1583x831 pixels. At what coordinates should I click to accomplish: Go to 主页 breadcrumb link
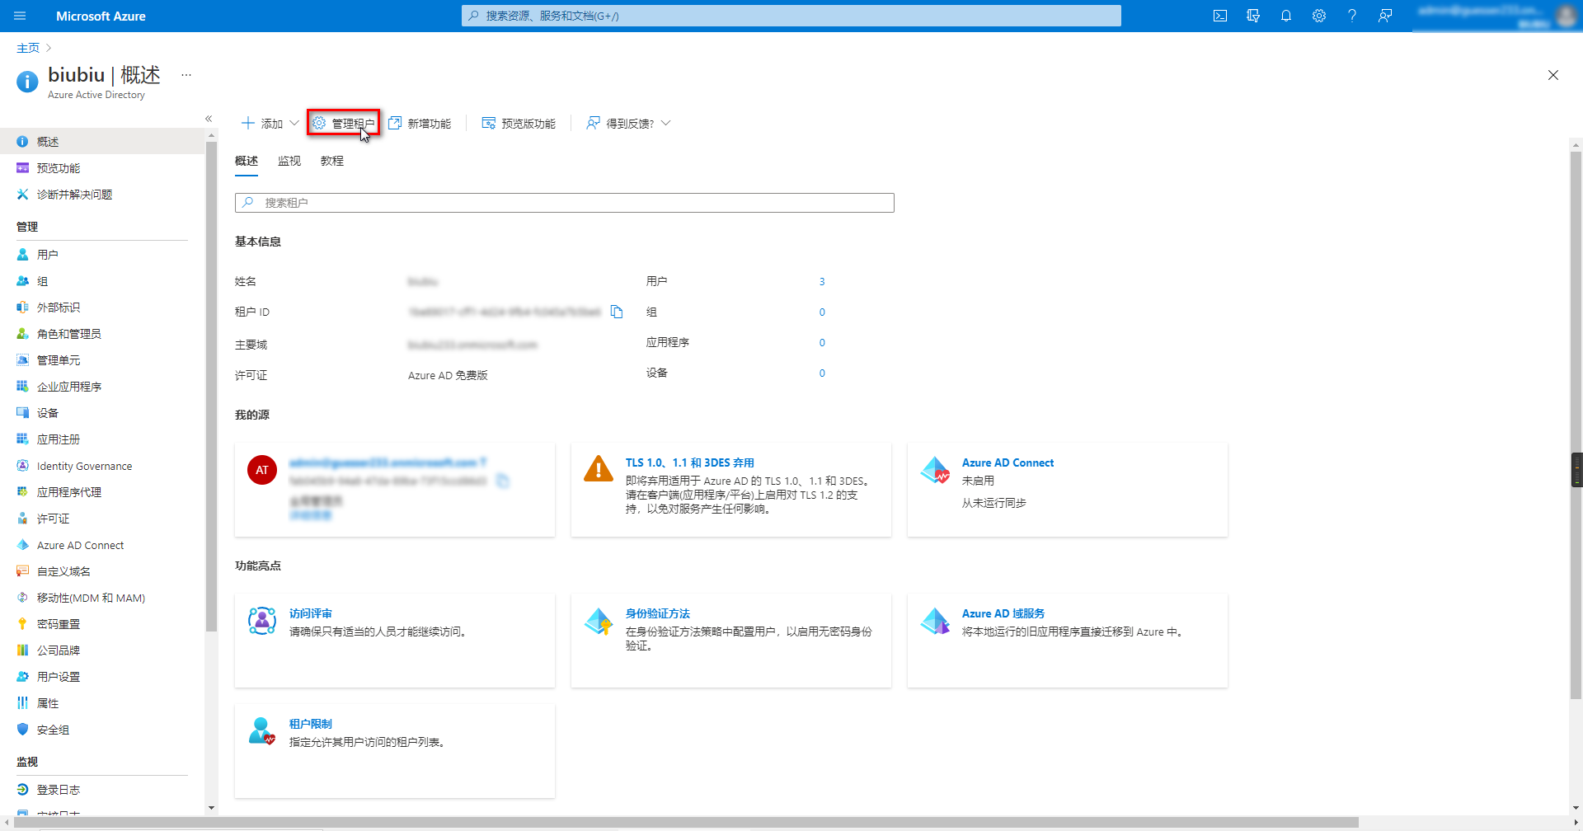click(28, 48)
